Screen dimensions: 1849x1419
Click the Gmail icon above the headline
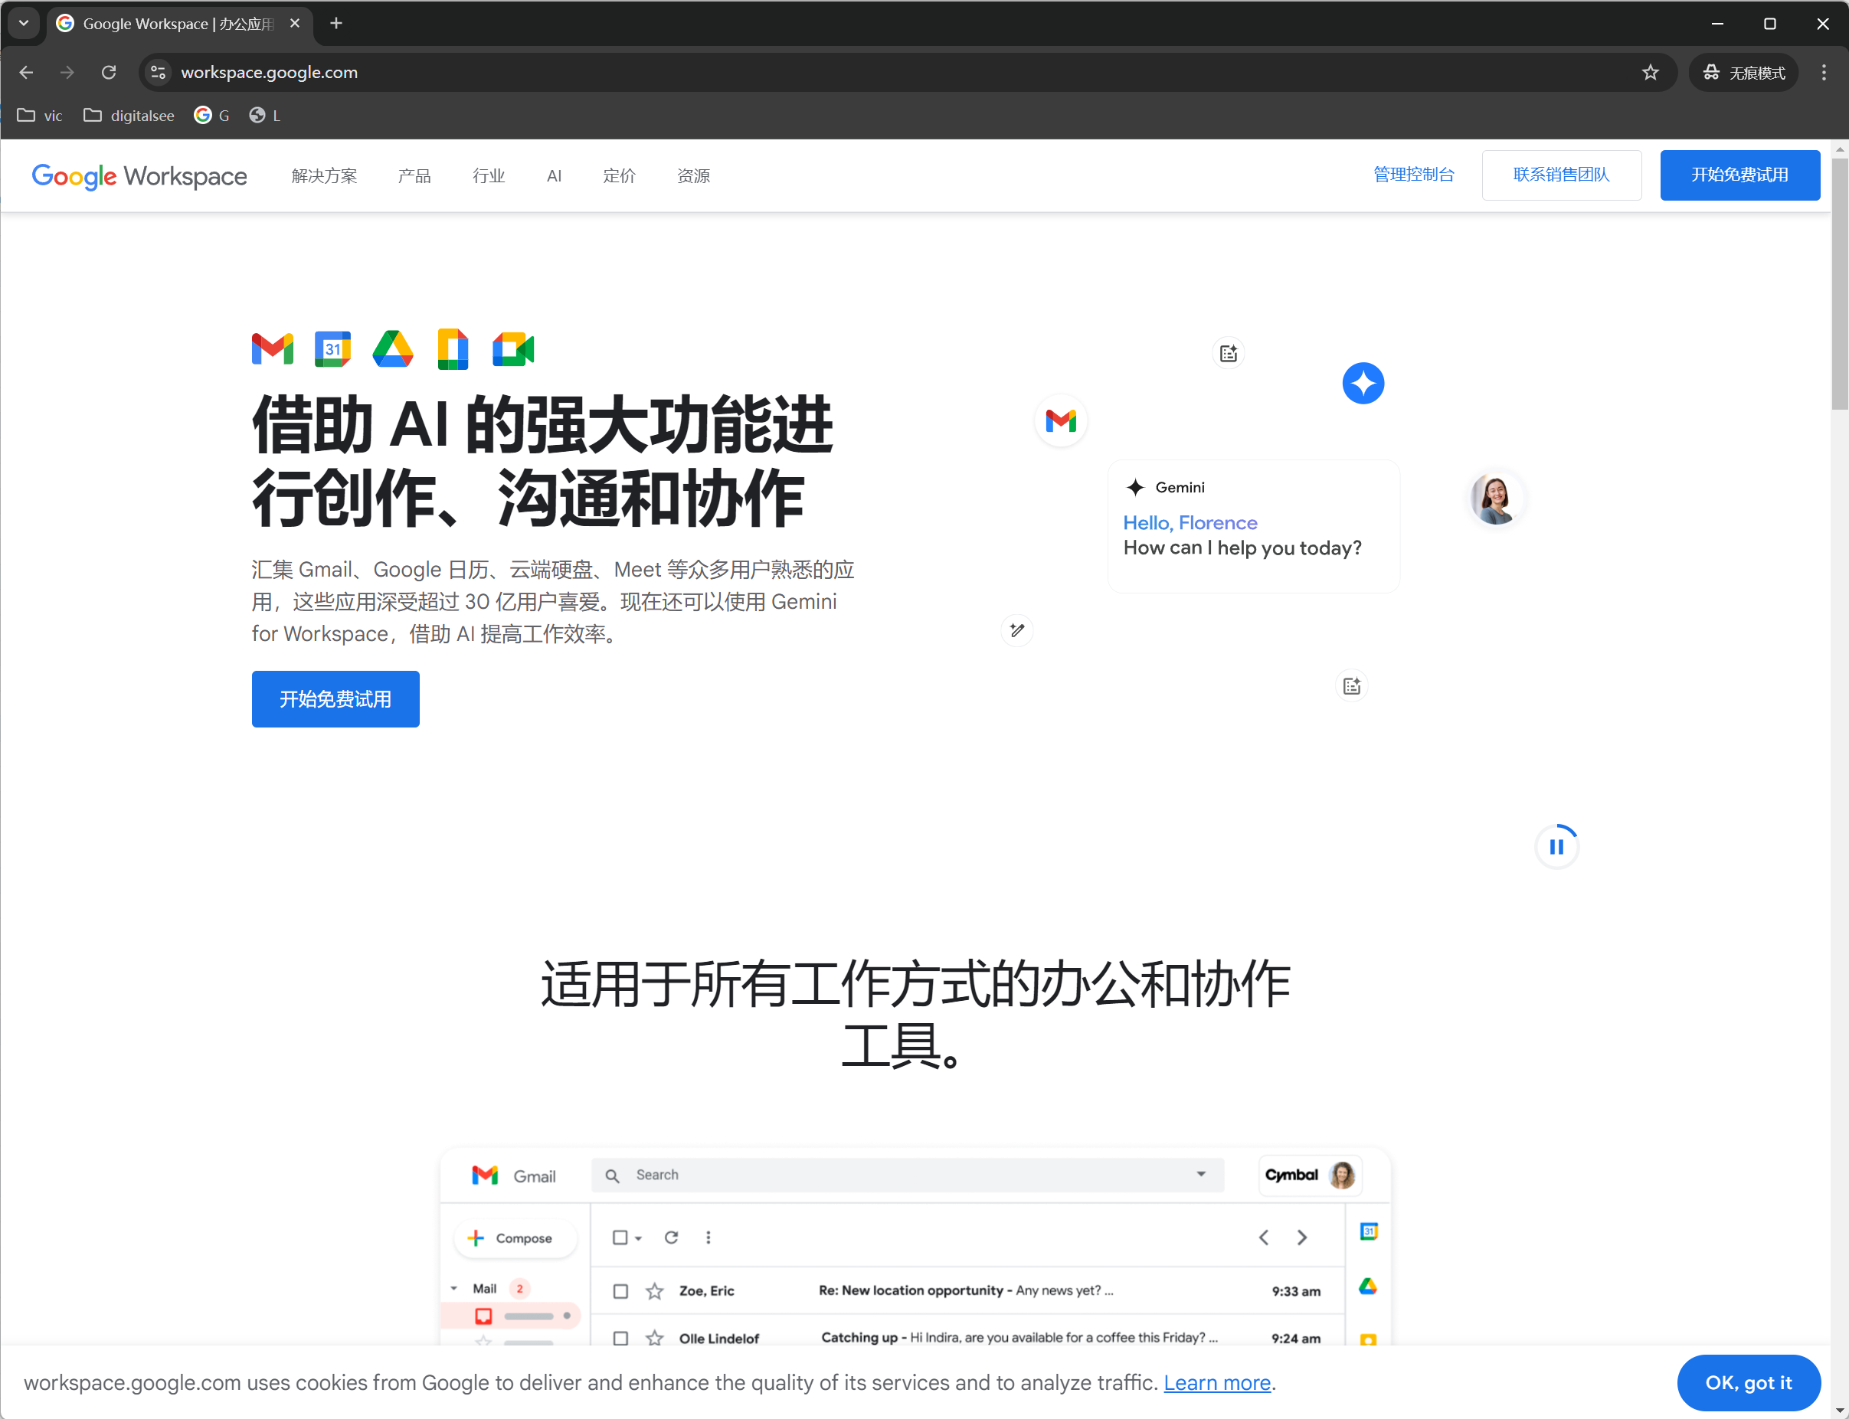(x=272, y=349)
